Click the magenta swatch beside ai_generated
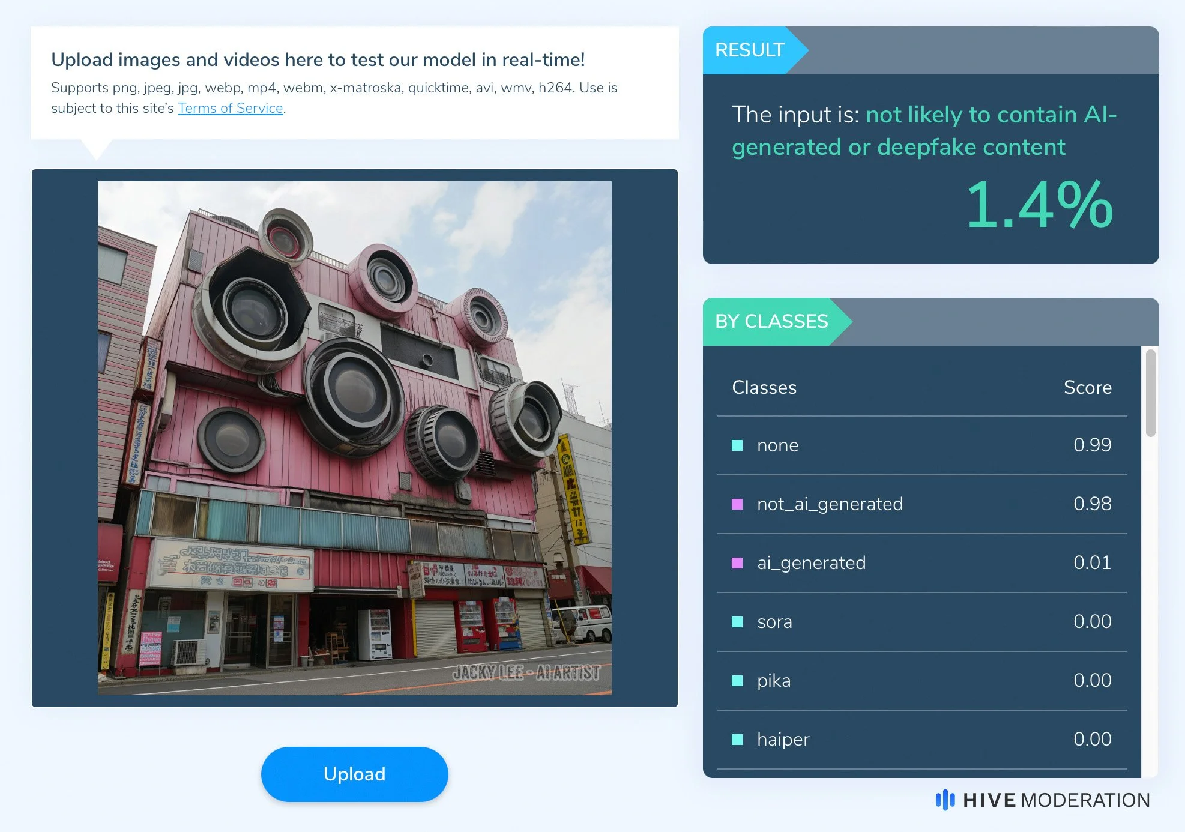This screenshot has width=1185, height=832. (x=737, y=563)
